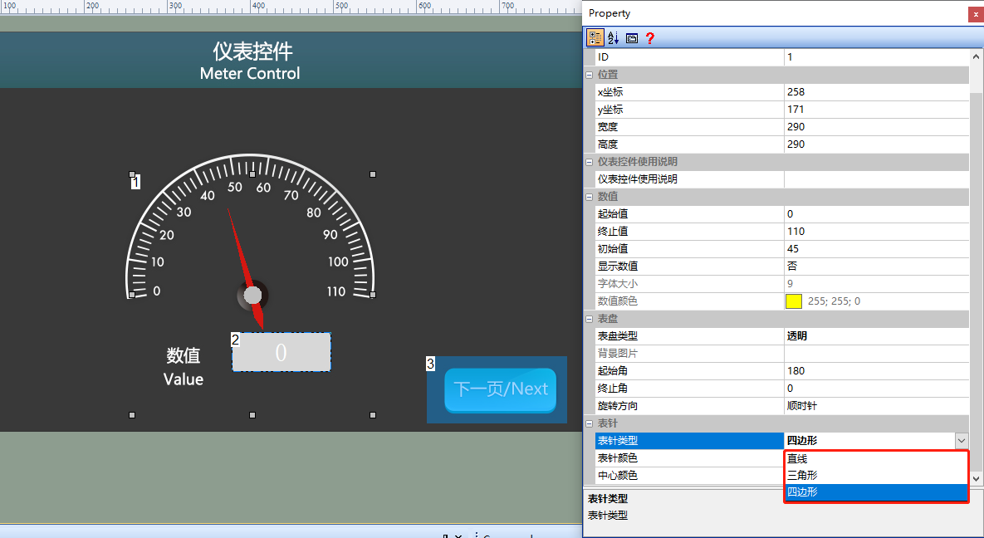Open the Property Pages icon
This screenshot has width=984, height=538.
point(631,37)
